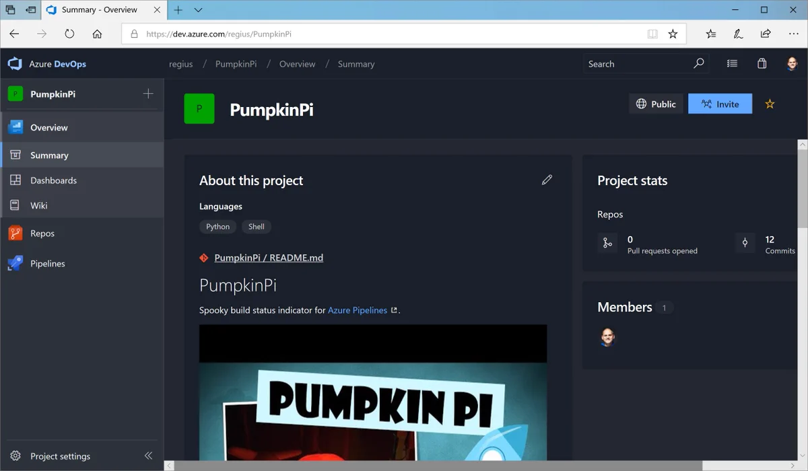The height and width of the screenshot is (471, 808).
Task: Click the vertical scrollbar thumb
Action: click(x=802, y=188)
